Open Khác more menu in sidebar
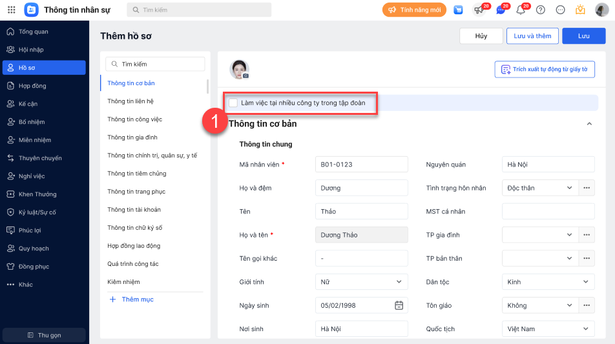Screen dimensions: 615x344 click(x=44, y=284)
